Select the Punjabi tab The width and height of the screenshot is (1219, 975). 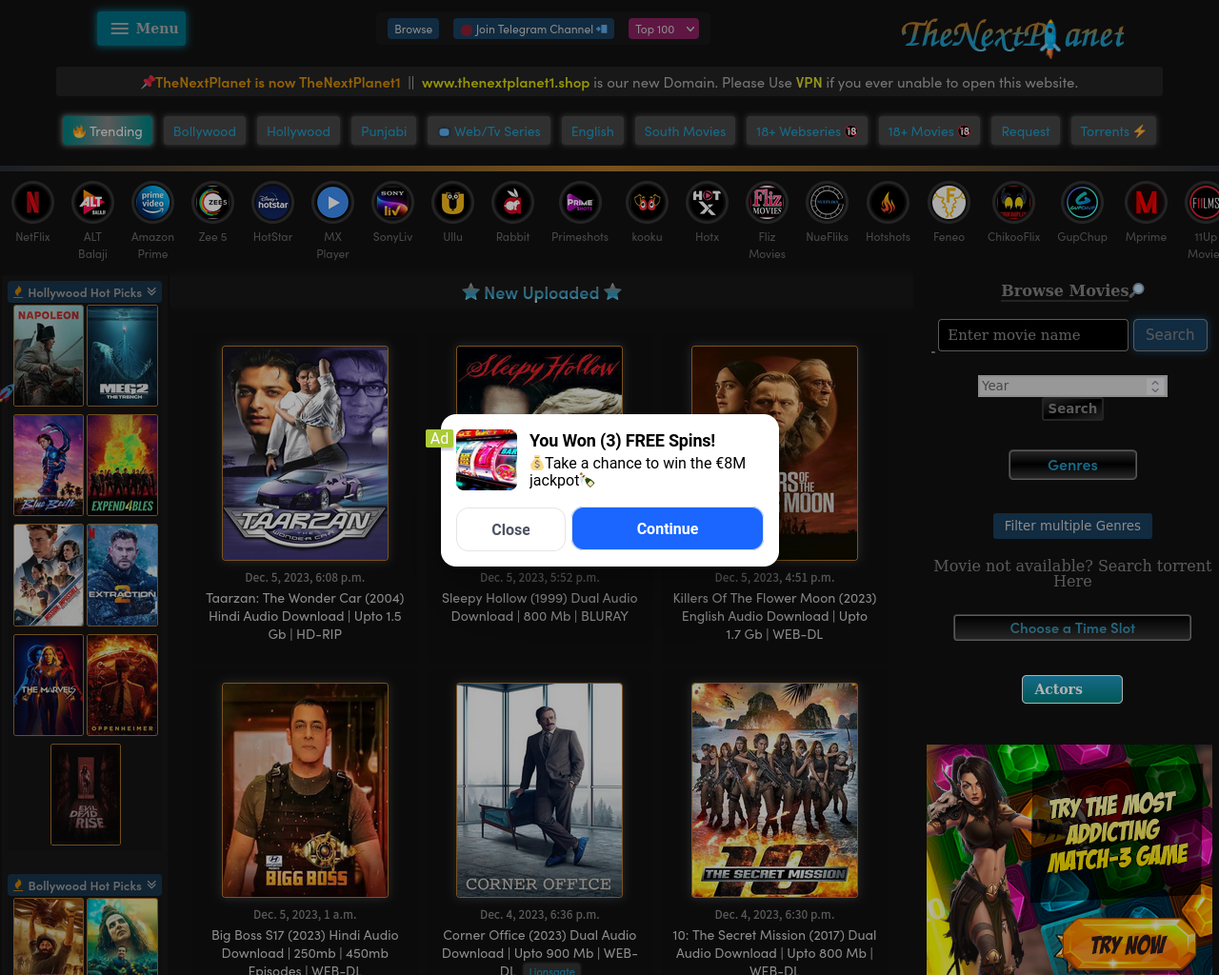[x=384, y=131]
